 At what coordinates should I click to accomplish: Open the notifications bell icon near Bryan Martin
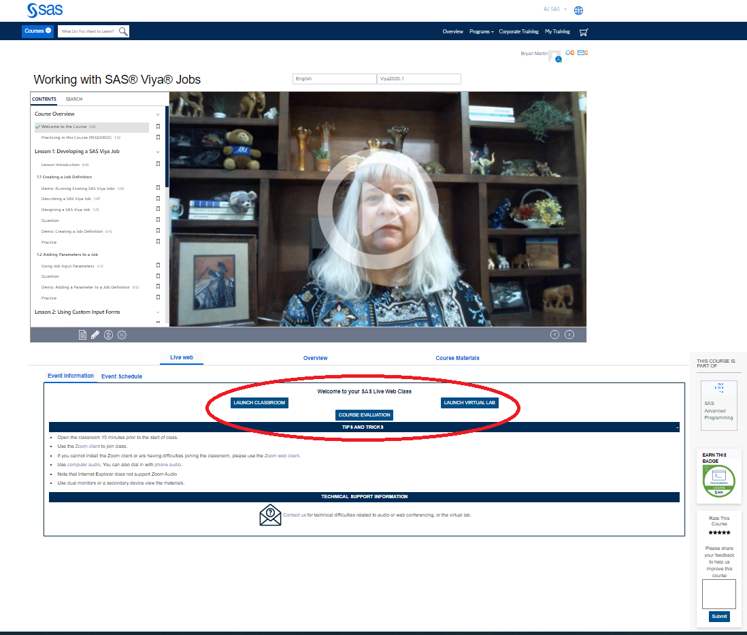(569, 52)
